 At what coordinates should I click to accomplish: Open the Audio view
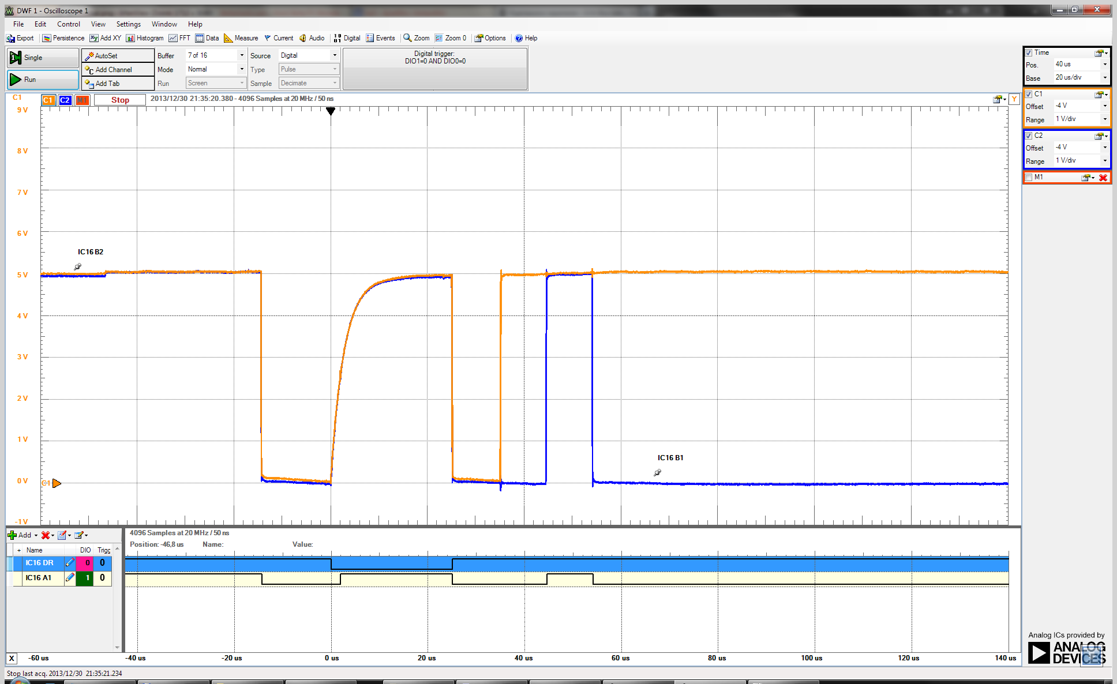coord(312,38)
